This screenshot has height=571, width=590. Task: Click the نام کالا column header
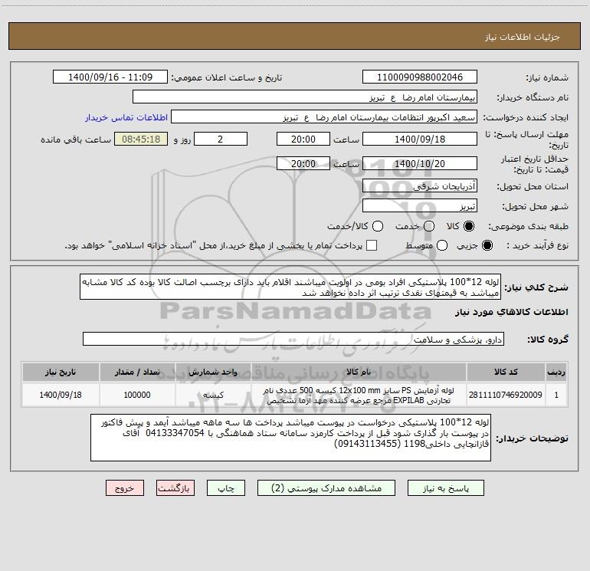coord(359,372)
